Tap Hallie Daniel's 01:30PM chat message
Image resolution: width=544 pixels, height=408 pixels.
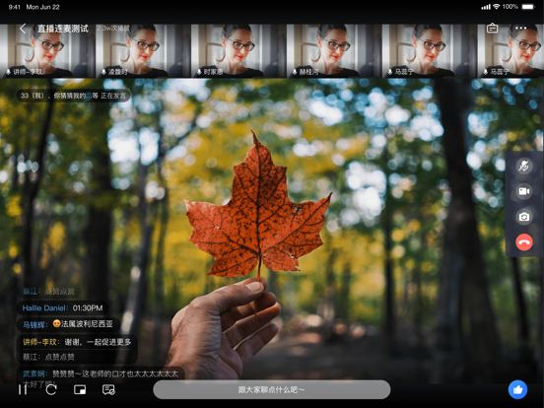pyautogui.click(x=62, y=307)
